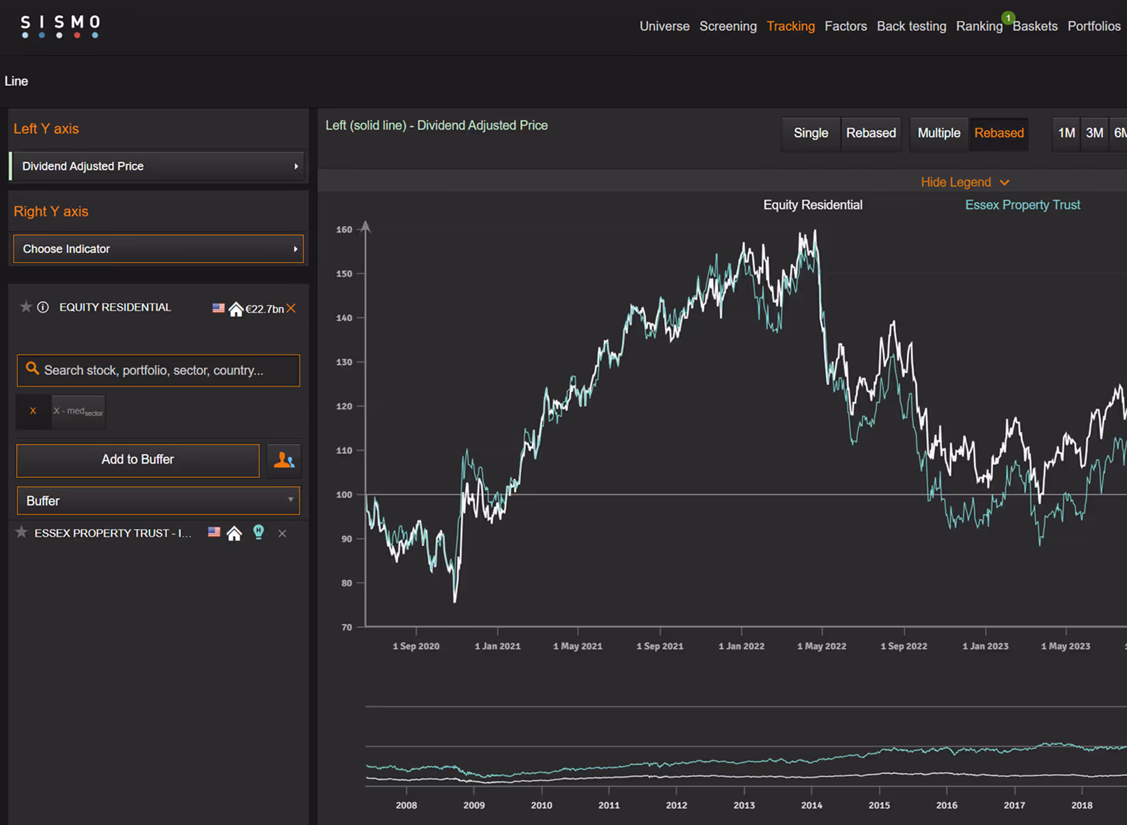Screen dimensions: 1127x825
Task: Click the Ranking notification badge
Action: click(x=1008, y=18)
